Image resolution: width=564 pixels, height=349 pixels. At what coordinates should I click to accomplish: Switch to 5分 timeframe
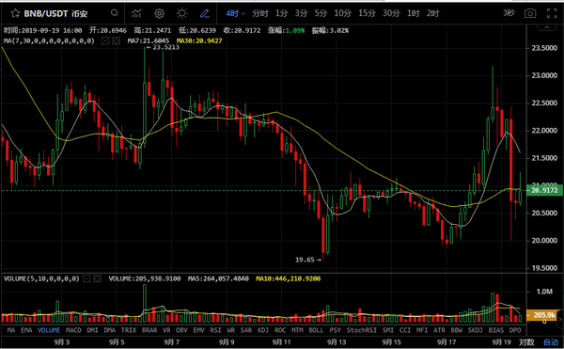pos(321,14)
